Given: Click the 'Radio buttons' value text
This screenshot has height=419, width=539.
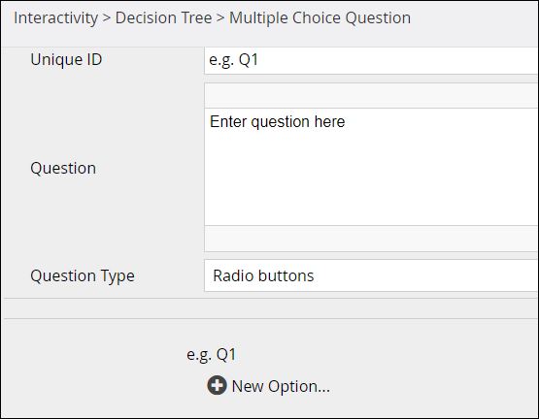Looking at the screenshot, I should (x=263, y=275).
